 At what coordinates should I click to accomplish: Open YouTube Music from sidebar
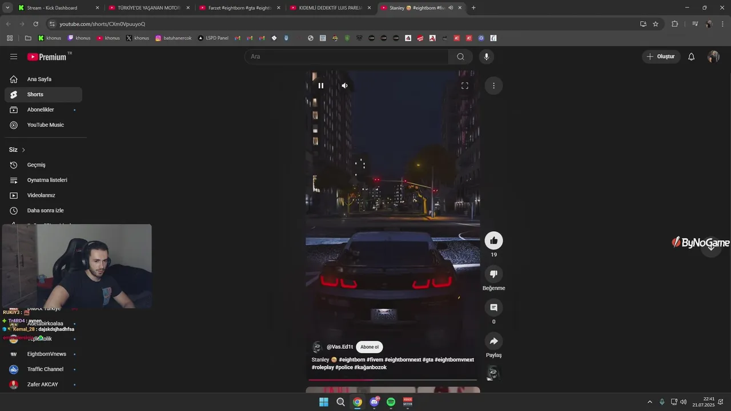[x=43, y=125]
